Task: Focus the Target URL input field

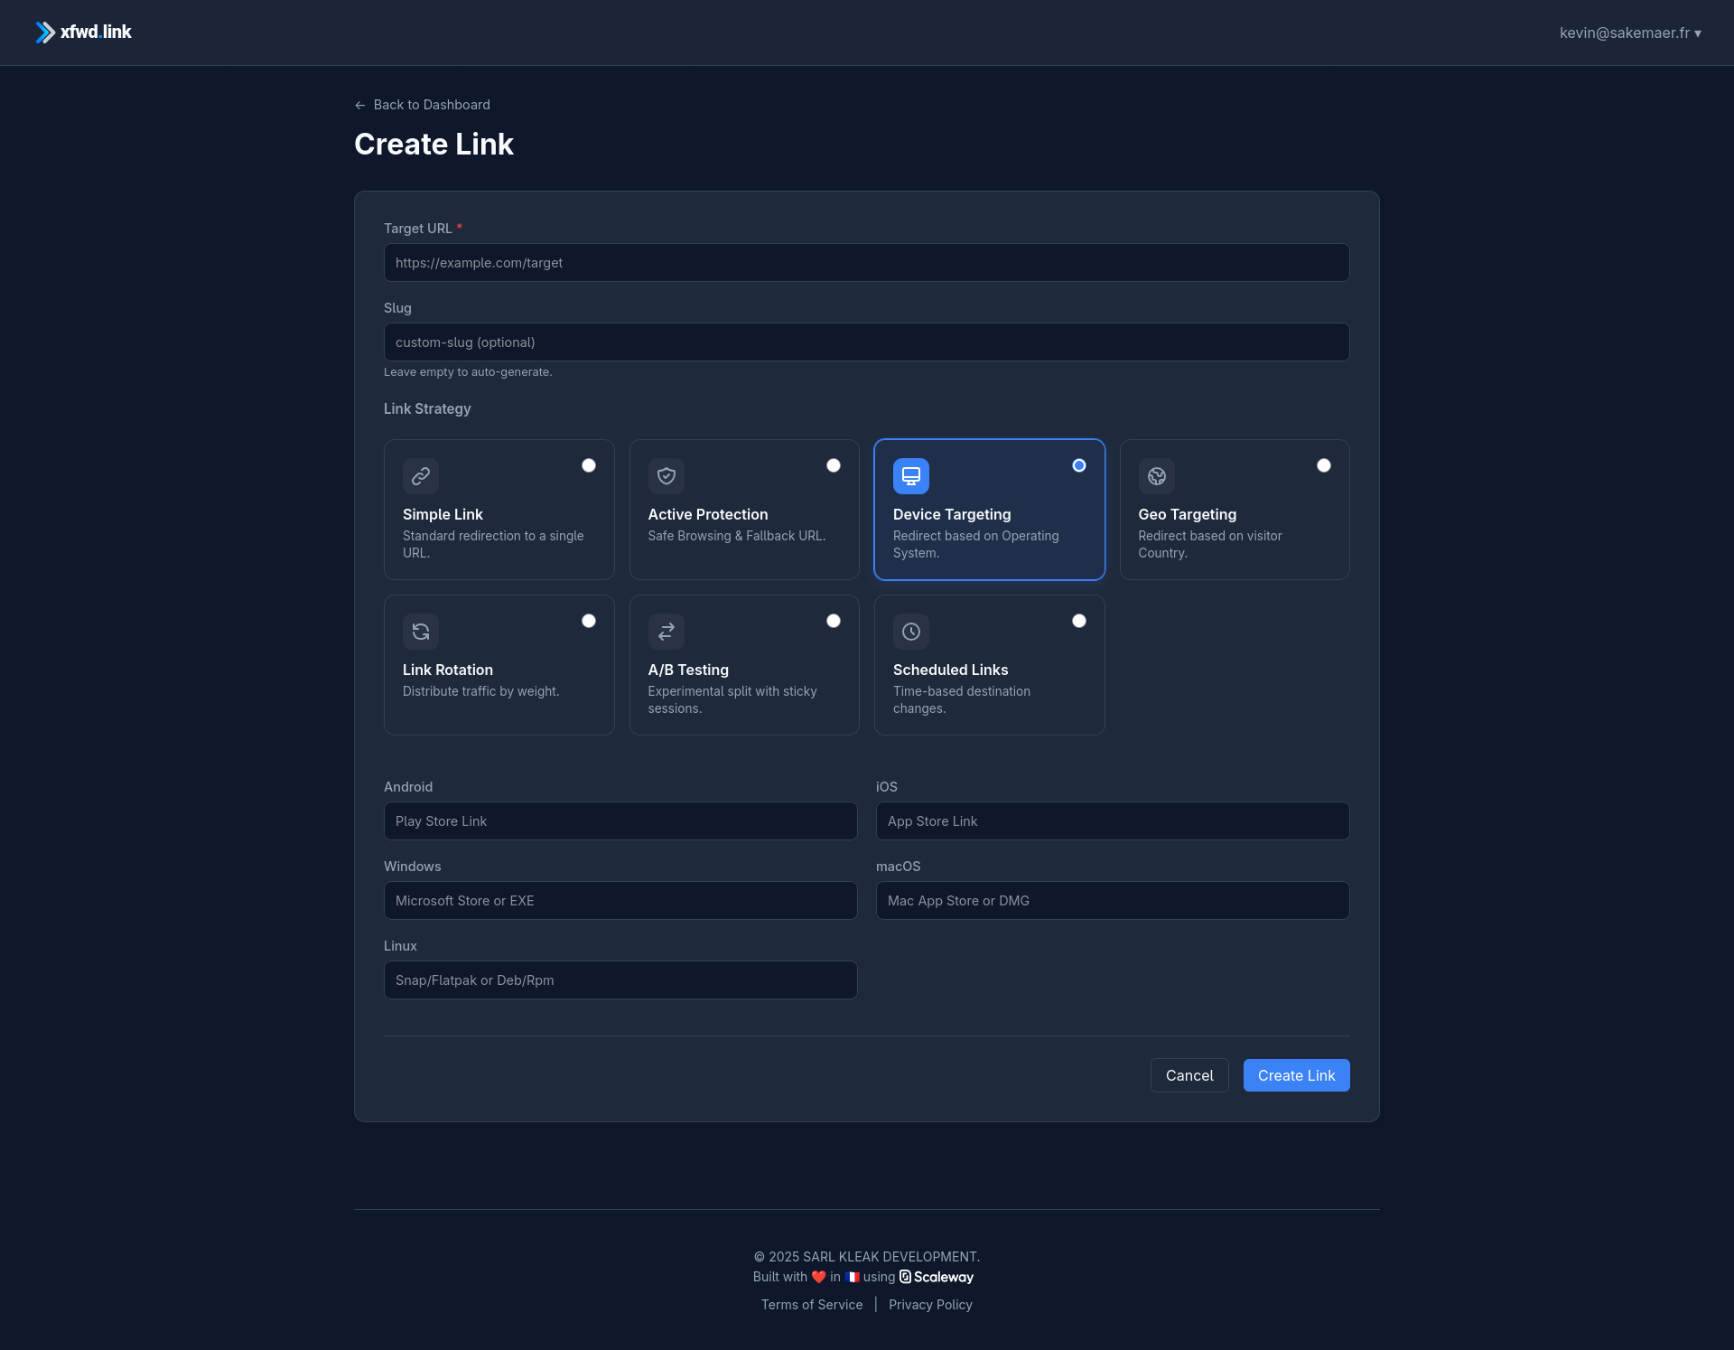Action: (x=866, y=263)
